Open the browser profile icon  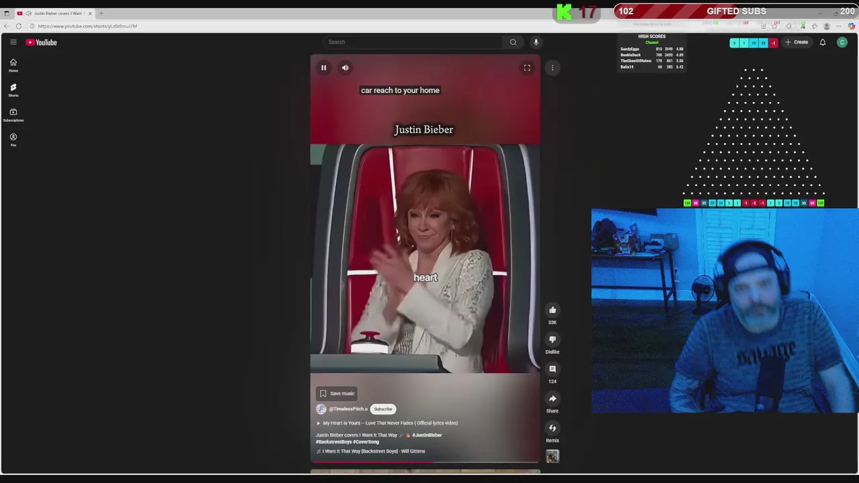click(x=827, y=26)
